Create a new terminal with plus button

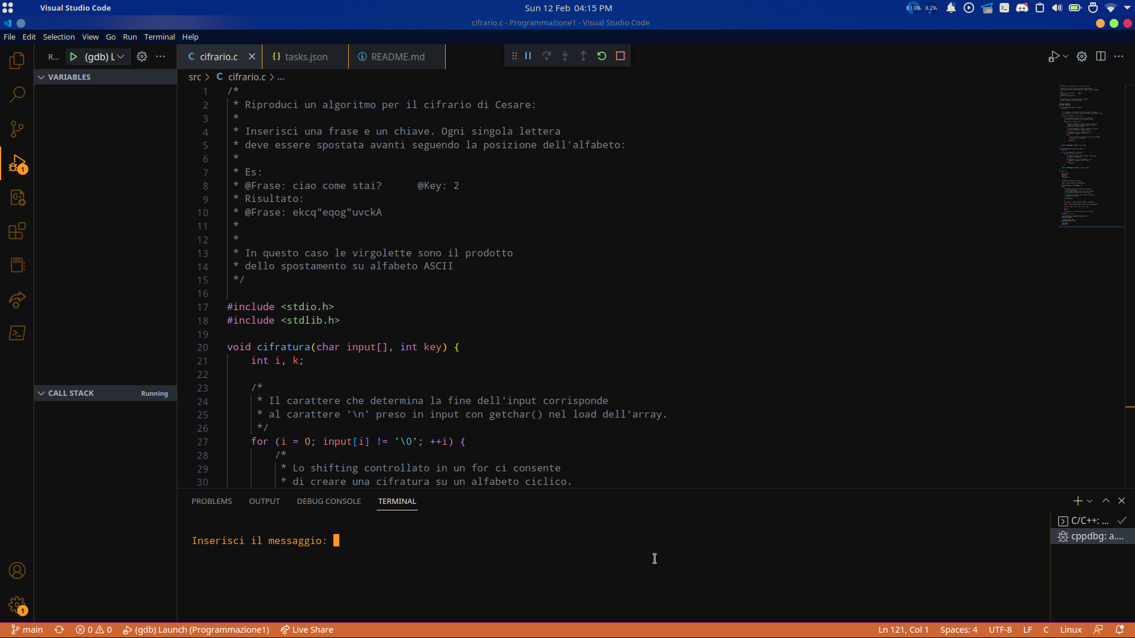pyautogui.click(x=1078, y=501)
